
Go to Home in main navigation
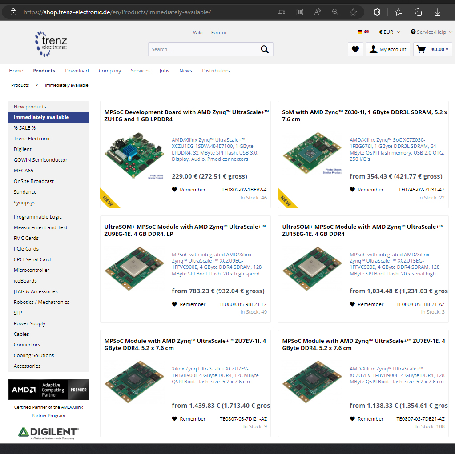(16, 71)
